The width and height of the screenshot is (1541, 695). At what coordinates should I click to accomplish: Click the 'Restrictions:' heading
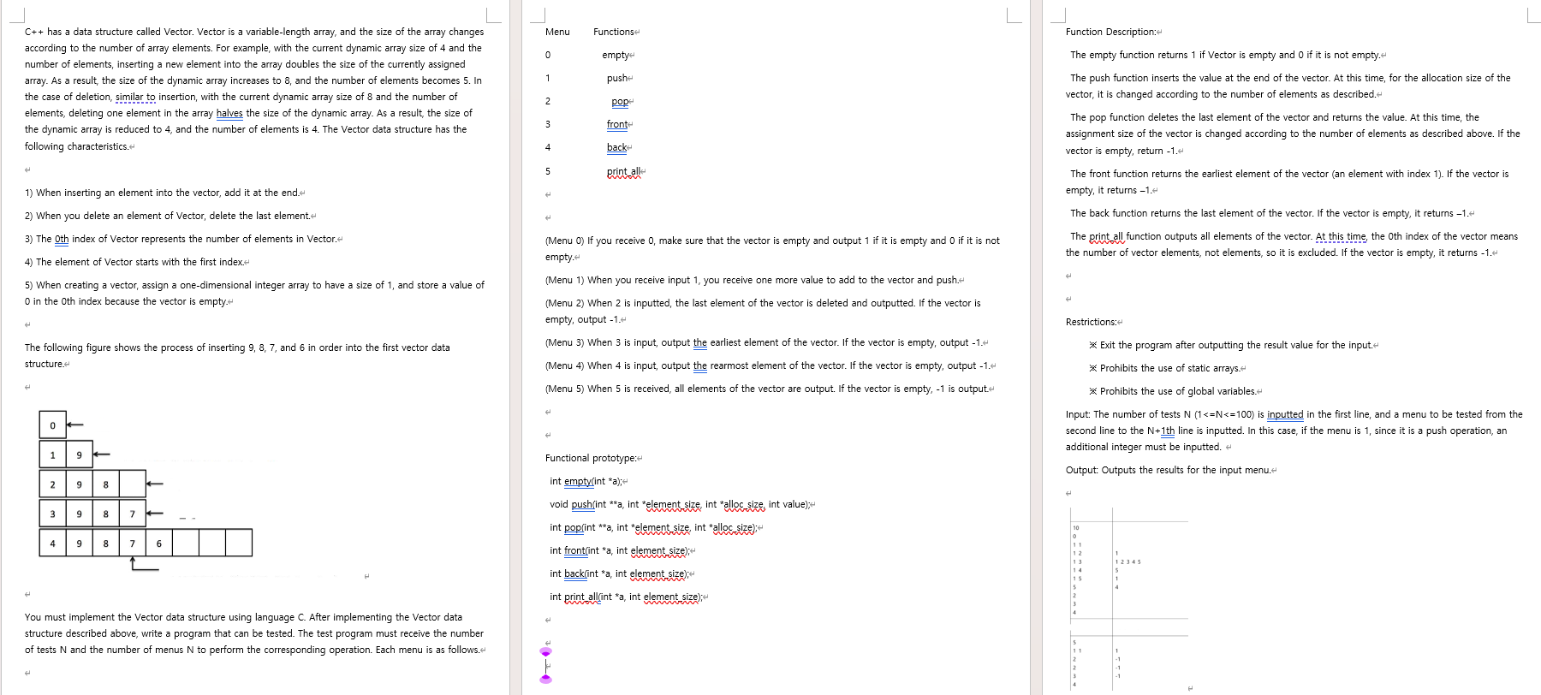(x=1092, y=322)
